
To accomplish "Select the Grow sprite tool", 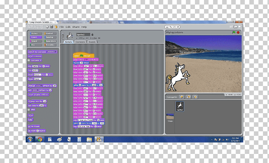I will tap(174, 27).
